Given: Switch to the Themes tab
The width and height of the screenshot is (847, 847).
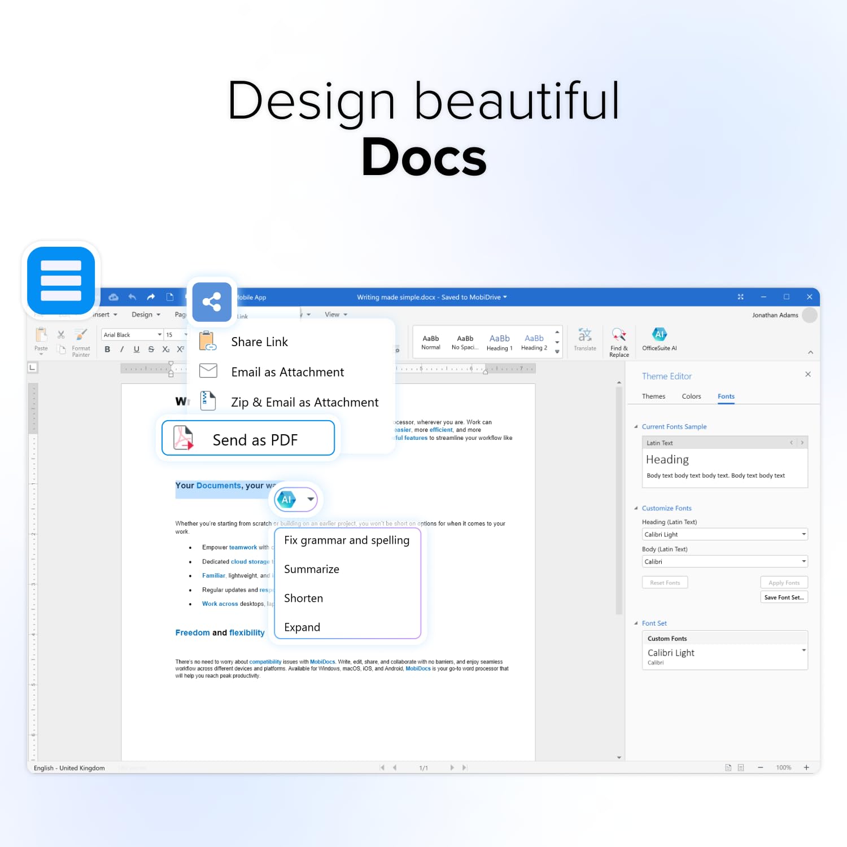Looking at the screenshot, I should 653,396.
